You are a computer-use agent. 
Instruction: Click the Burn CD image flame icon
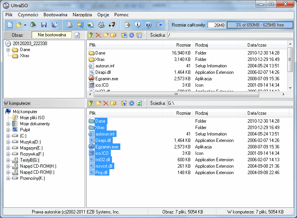coord(112,25)
